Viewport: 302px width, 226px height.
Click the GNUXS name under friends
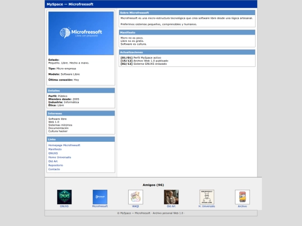click(64, 206)
